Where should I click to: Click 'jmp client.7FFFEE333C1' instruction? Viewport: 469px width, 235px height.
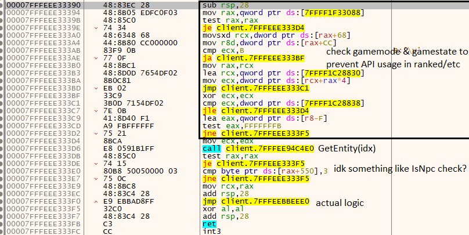pyautogui.click(x=256, y=88)
